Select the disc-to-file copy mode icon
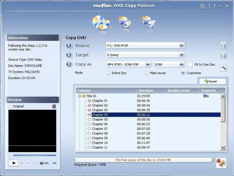 pos(149,22)
